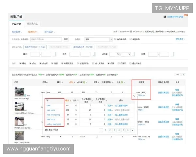Enable the 分享买家数 indicator checkbox

78,63
